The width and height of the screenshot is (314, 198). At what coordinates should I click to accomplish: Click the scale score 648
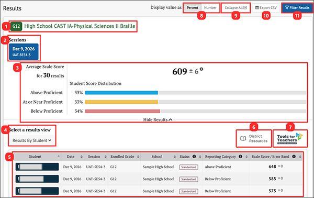pyautogui.click(x=272, y=167)
